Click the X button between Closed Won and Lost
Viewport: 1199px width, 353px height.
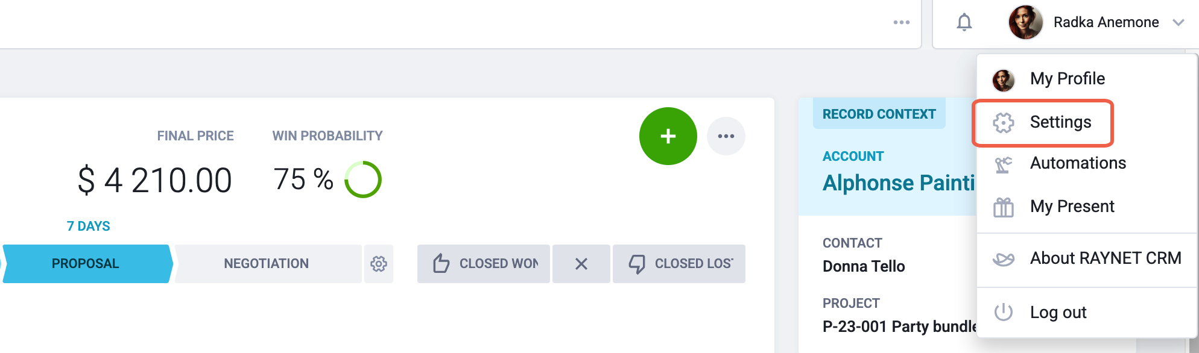[581, 264]
